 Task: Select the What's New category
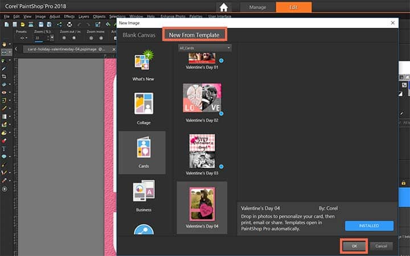143,65
